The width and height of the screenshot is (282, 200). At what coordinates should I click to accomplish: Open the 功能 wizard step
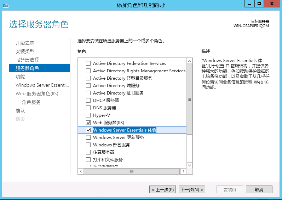20,77
